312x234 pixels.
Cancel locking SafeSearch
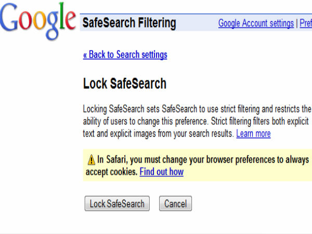(x=175, y=203)
